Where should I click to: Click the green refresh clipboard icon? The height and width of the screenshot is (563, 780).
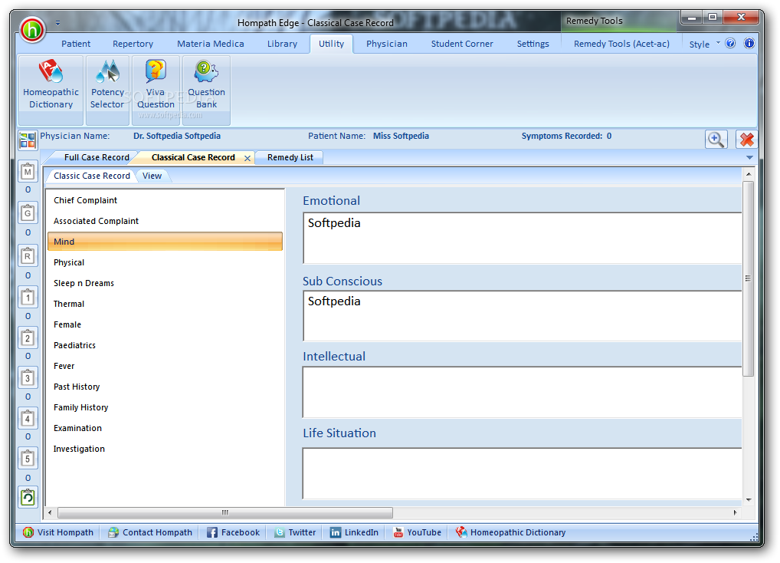point(28,497)
